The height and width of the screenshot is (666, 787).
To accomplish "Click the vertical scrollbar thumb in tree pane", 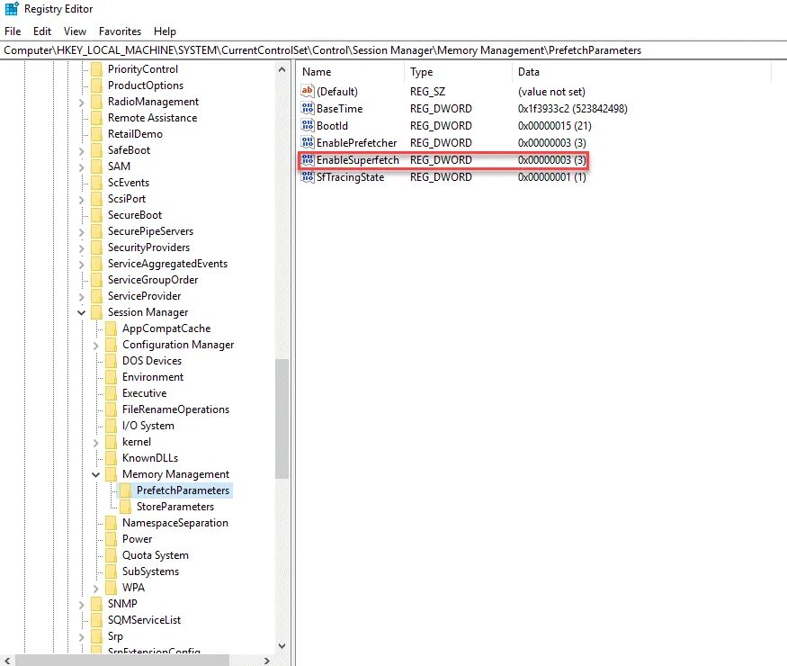I will 282,418.
